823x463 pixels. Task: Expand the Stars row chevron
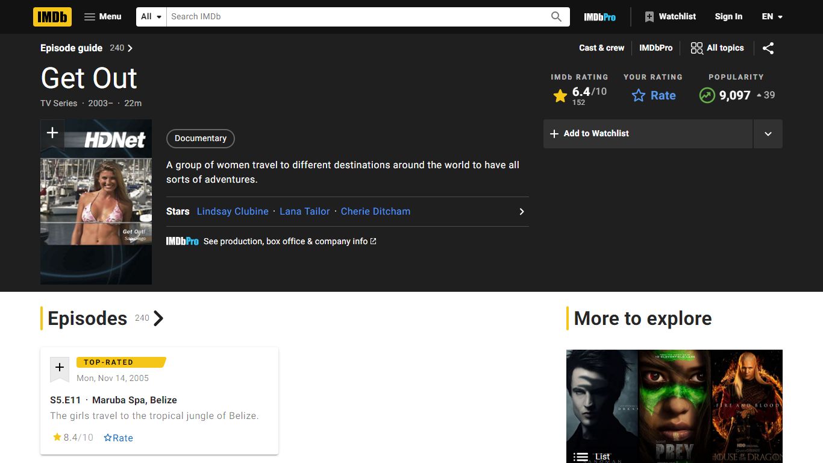tap(522, 212)
